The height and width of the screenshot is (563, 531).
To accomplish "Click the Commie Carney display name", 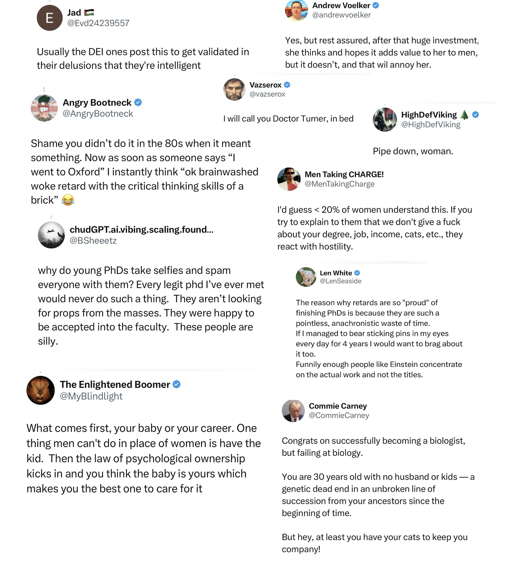I will point(338,406).
